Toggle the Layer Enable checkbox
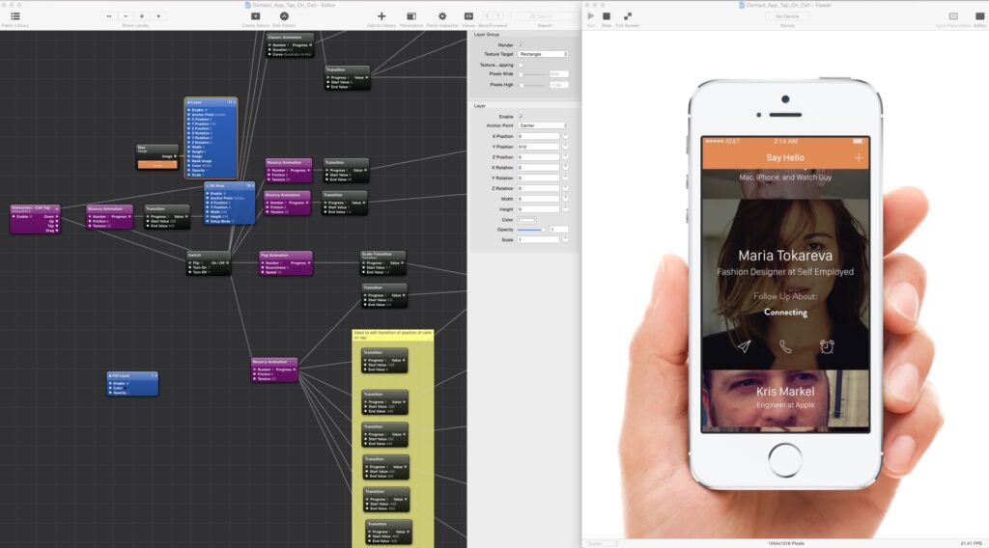 521,116
